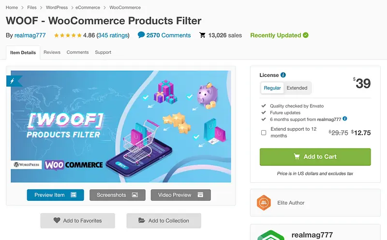This screenshot has height=240, width=387.
Task: Select the Regular license option
Action: coord(272,88)
